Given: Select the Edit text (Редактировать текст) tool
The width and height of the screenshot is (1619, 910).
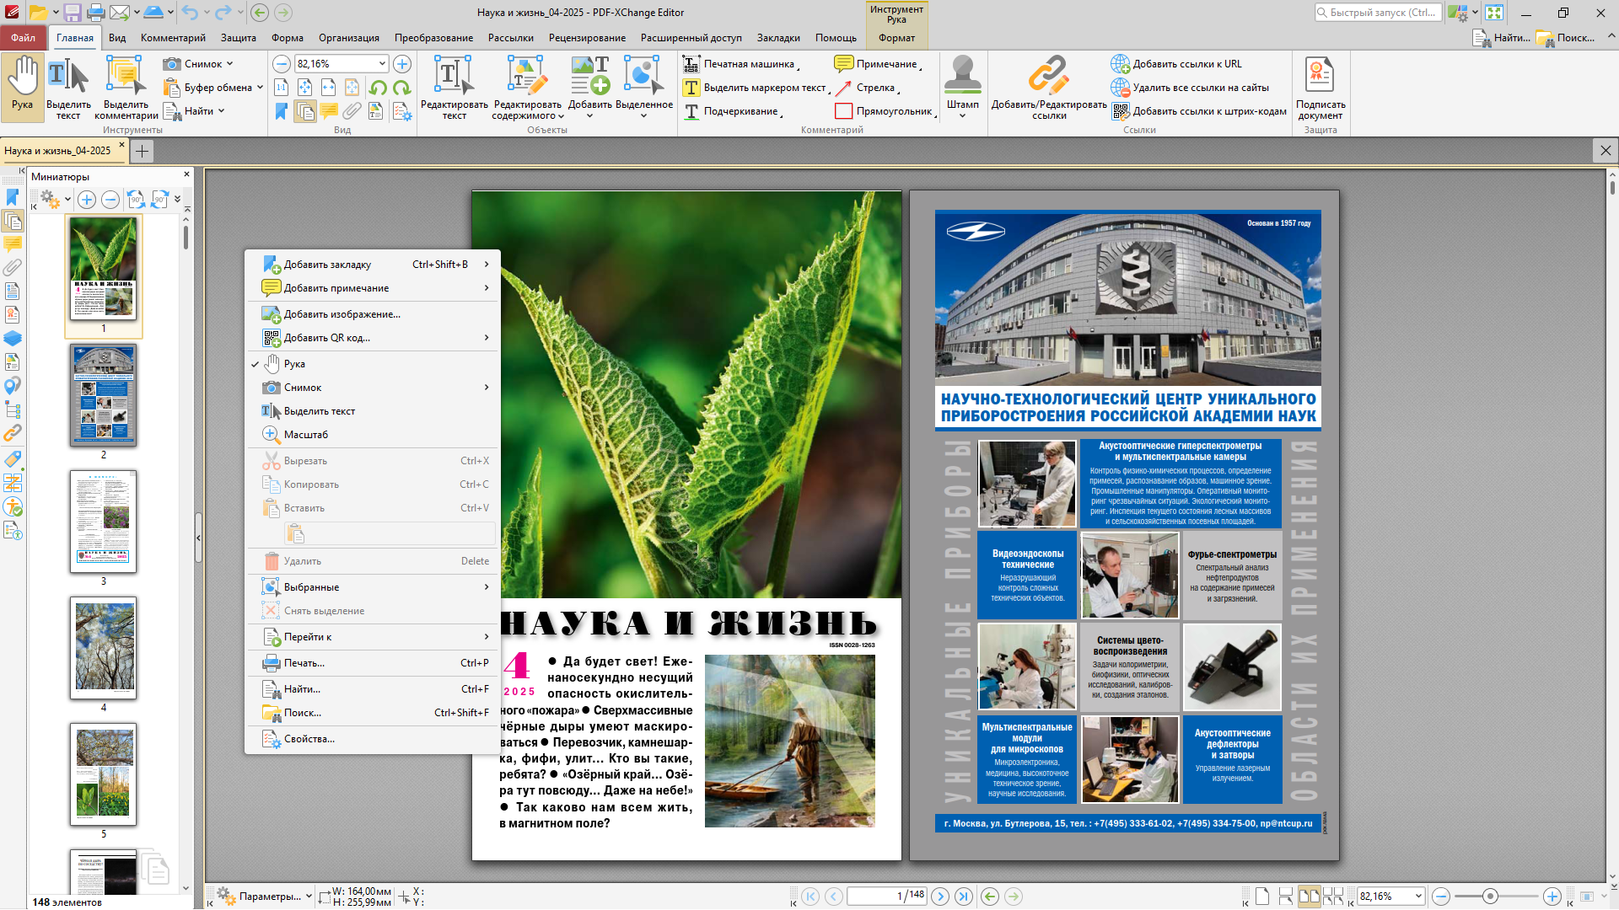Looking at the screenshot, I should [454, 77].
